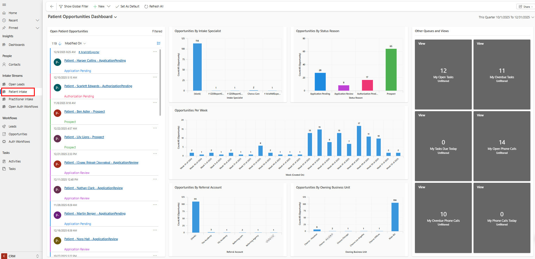
Task: Open the Show Global Filter funnel
Action: point(61,6)
